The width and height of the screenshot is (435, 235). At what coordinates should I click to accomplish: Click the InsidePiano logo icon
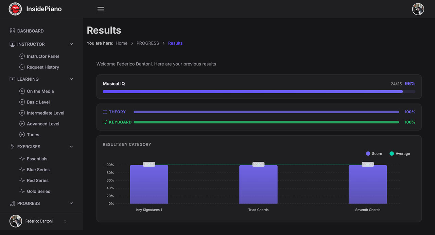tap(15, 9)
